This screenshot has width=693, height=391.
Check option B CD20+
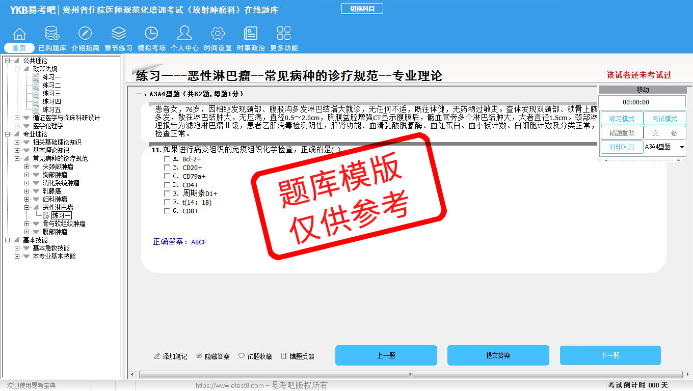[167, 167]
